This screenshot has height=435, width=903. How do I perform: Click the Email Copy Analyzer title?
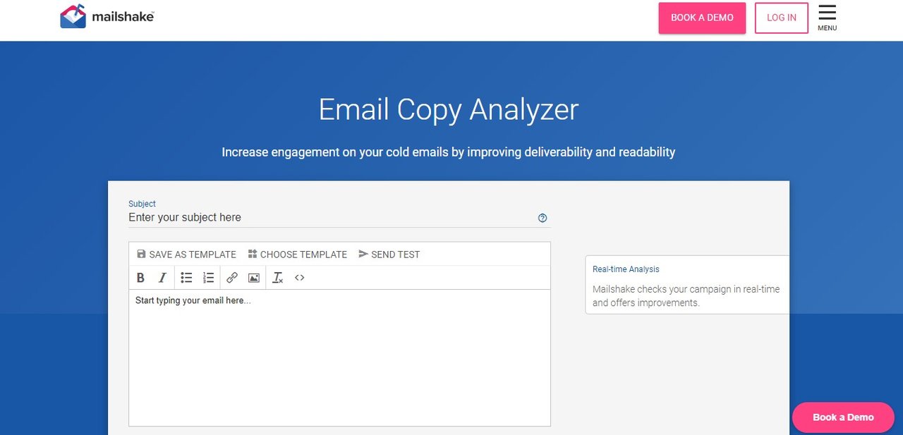[449, 109]
